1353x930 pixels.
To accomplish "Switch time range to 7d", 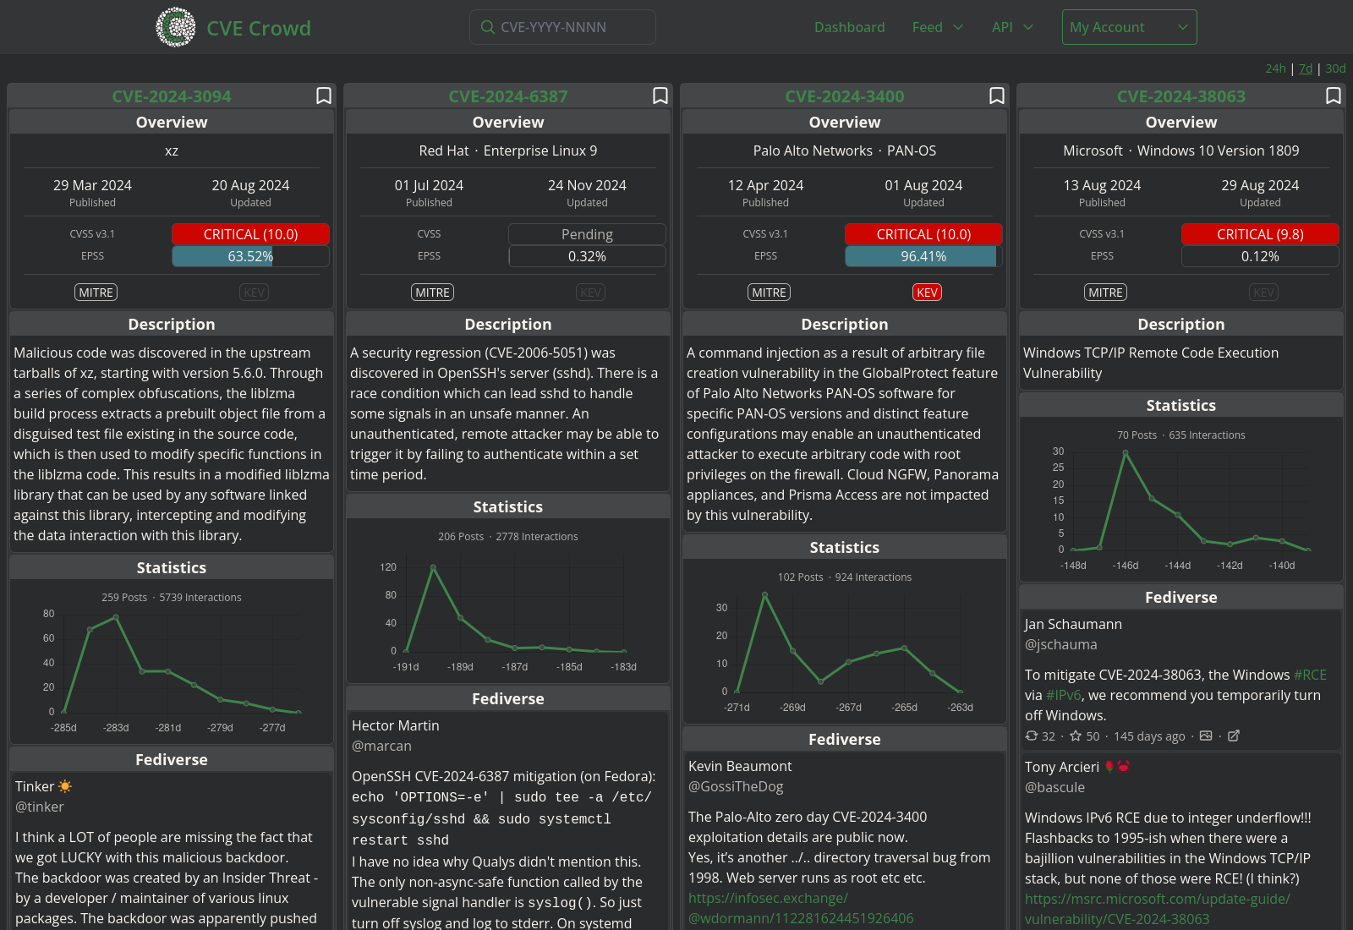I will click(x=1306, y=68).
